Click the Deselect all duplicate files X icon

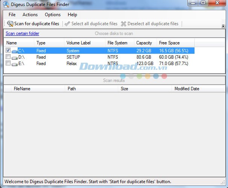[123, 24]
